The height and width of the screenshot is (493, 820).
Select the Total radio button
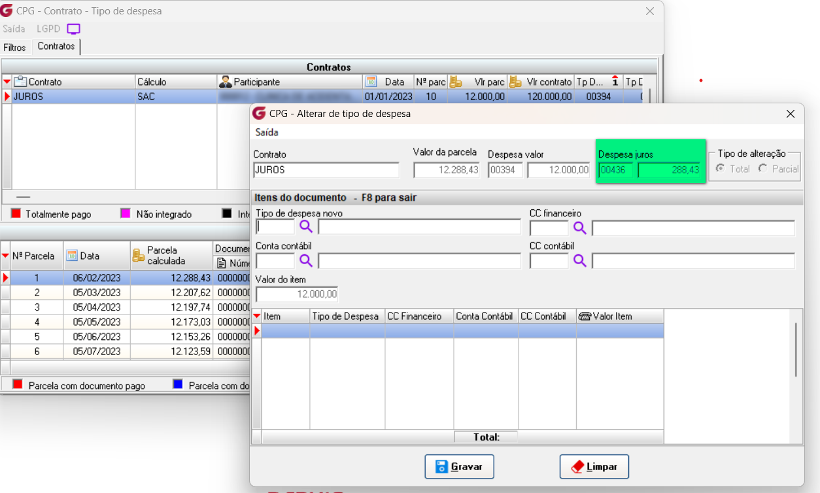click(721, 169)
